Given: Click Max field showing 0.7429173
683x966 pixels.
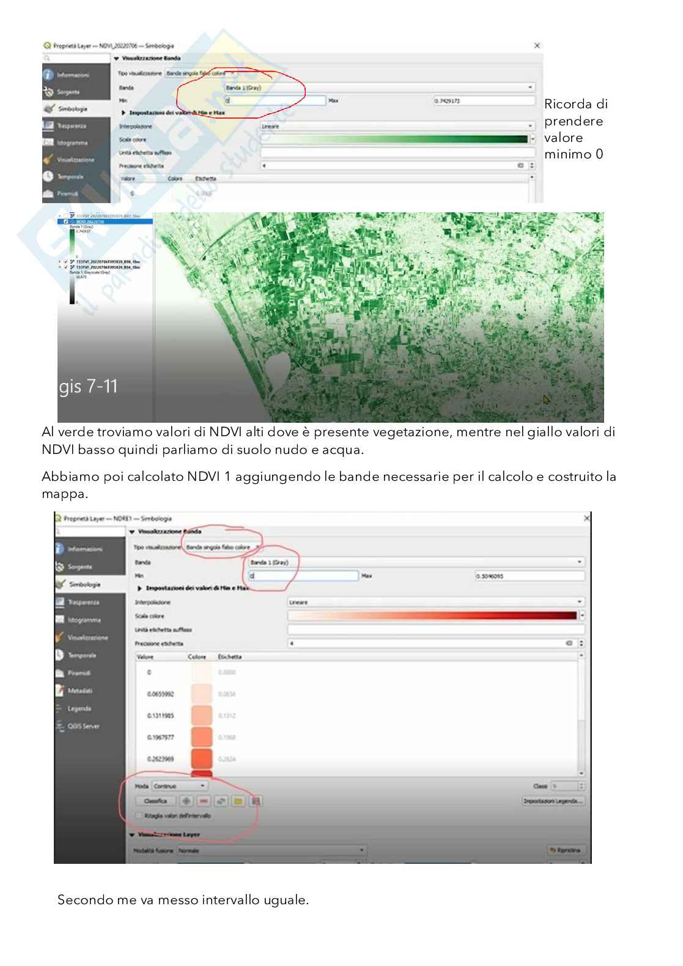Looking at the screenshot, I should point(483,101).
